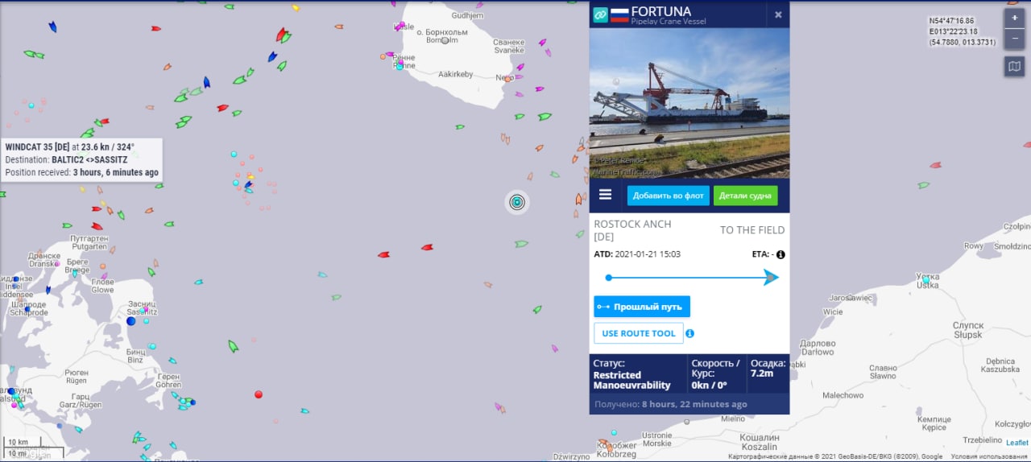
Task: Click the Aakirkeby town label on Bornholm
Action: [x=455, y=74]
